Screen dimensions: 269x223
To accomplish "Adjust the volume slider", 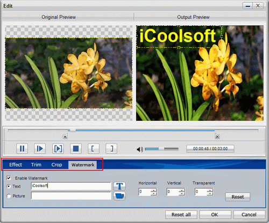I will (x=161, y=149).
